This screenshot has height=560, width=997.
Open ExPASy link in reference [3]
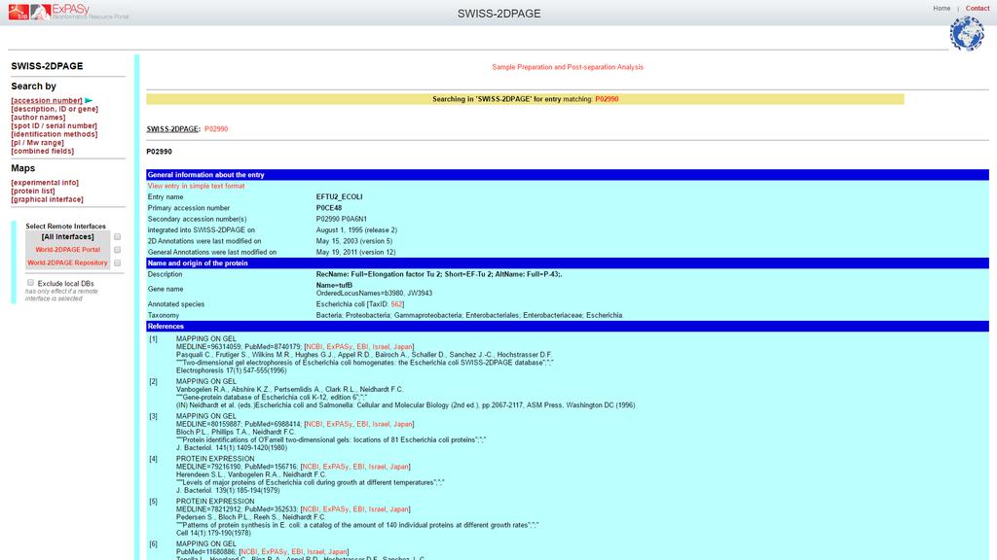[x=339, y=424]
